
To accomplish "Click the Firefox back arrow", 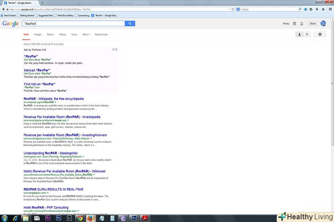I will pos(3,9).
